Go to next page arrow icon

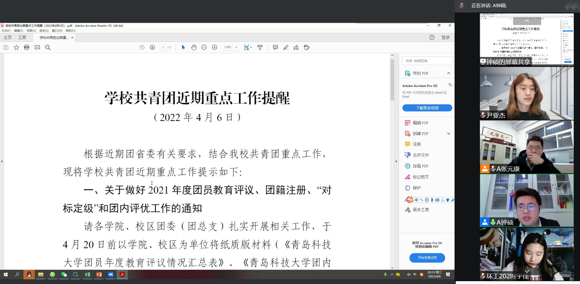(152, 47)
